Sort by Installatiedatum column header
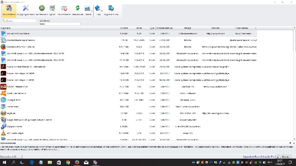Image resolution: width=296 pixels, height=166 pixels. coord(165,28)
